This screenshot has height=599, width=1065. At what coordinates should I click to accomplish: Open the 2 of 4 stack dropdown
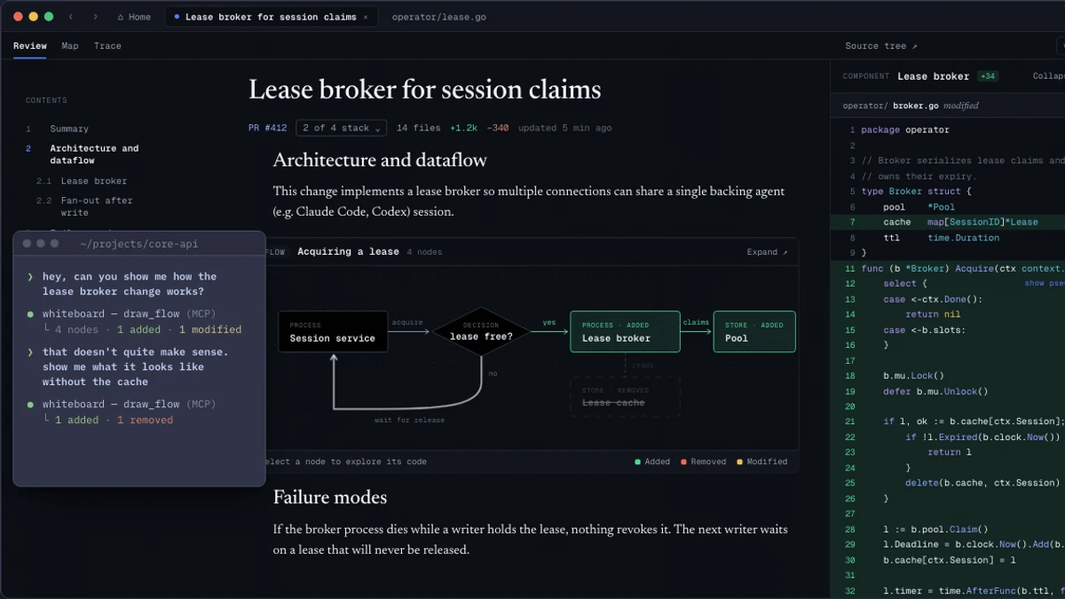click(341, 128)
